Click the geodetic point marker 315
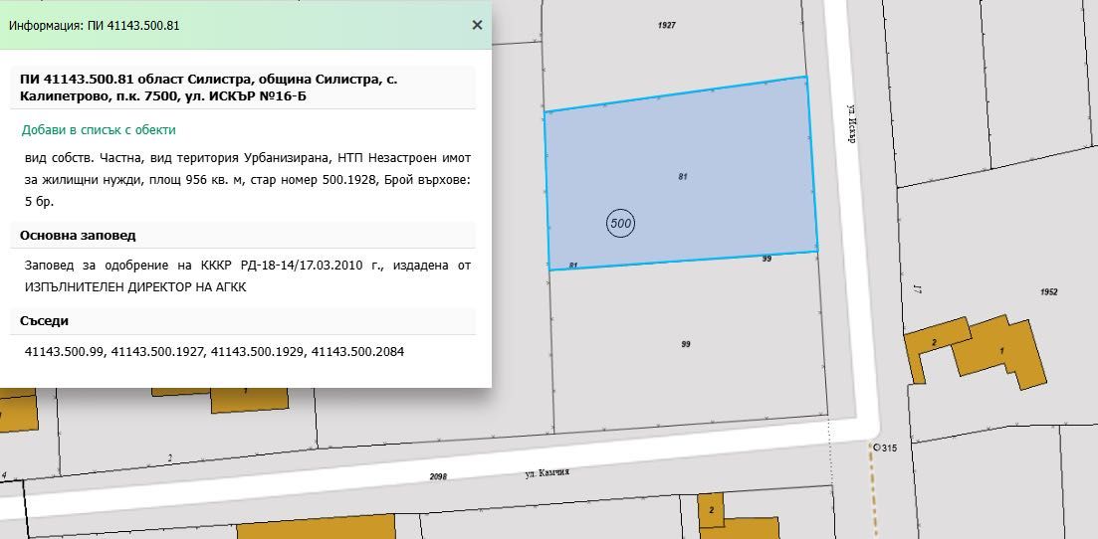Screen dimensions: 1098x539 [x=876, y=447]
